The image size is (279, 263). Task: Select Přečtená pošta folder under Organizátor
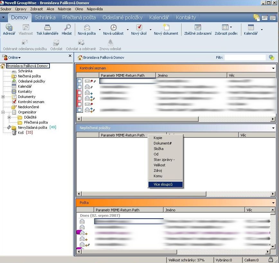pos(36,122)
